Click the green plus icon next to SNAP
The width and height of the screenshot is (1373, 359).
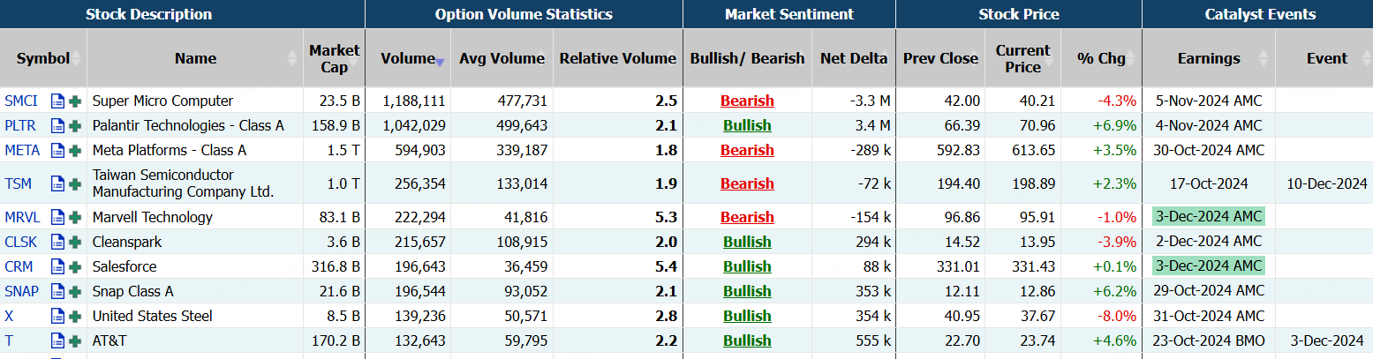point(75,291)
